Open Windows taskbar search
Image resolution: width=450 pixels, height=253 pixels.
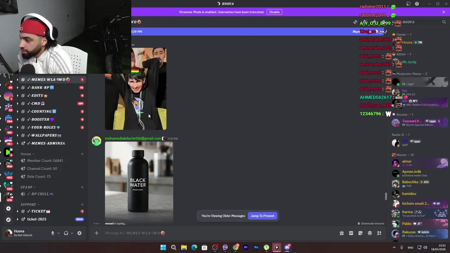point(173,247)
